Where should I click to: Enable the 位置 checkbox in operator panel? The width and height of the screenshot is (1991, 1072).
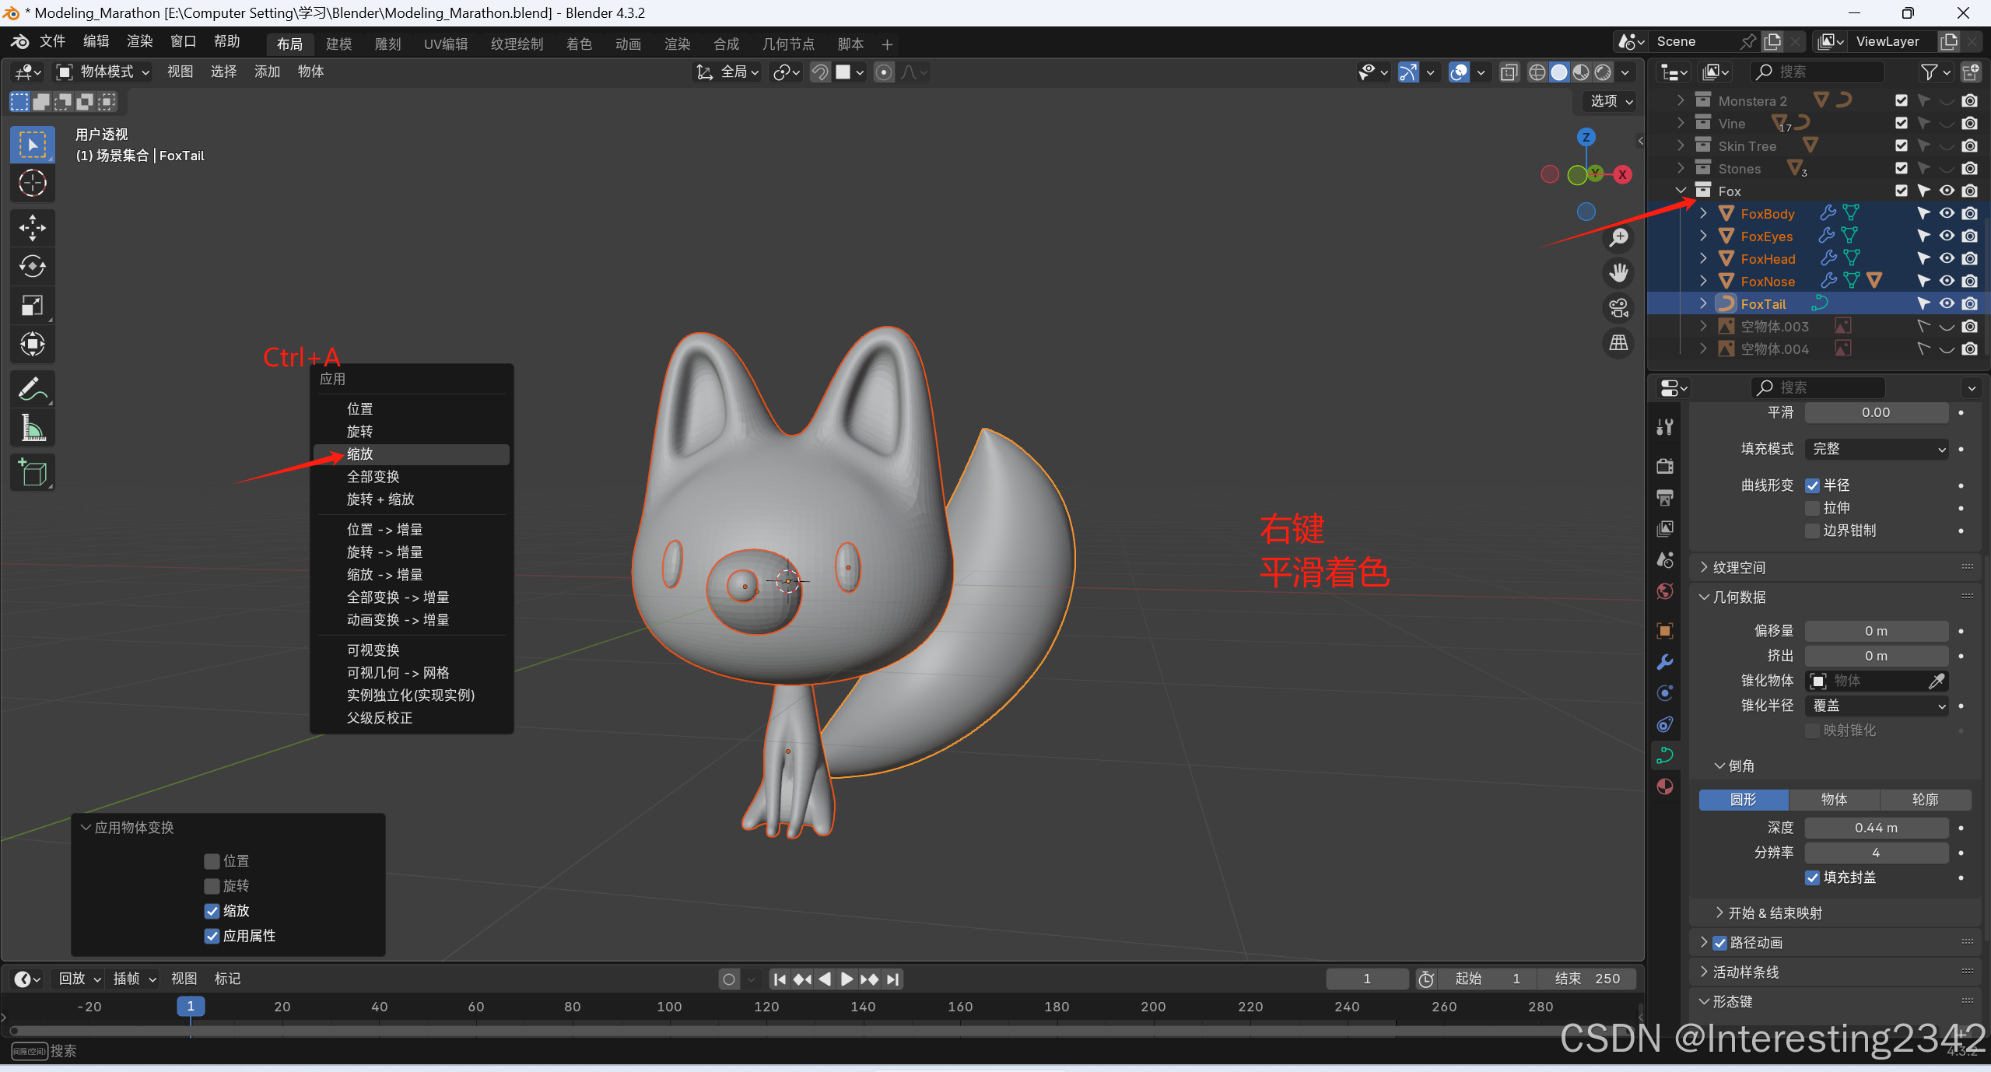(x=212, y=861)
